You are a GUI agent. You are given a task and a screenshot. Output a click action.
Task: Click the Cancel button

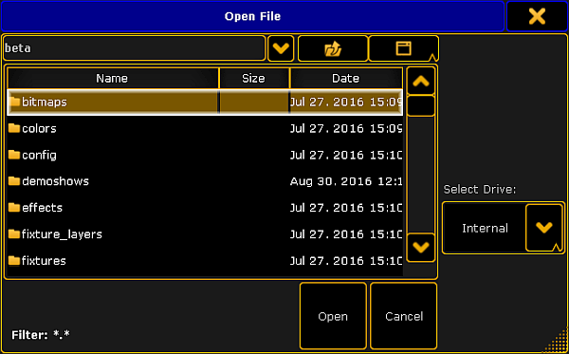click(x=404, y=316)
